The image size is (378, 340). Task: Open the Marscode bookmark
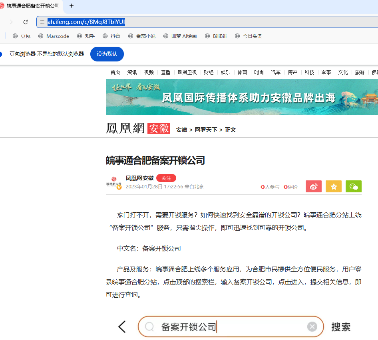[x=54, y=36]
